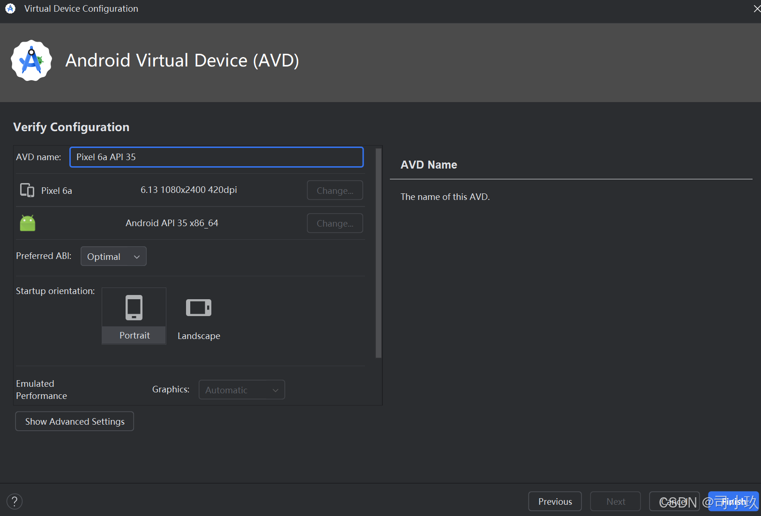761x516 pixels.
Task: Select the AVD Name header section
Action: [428, 164]
